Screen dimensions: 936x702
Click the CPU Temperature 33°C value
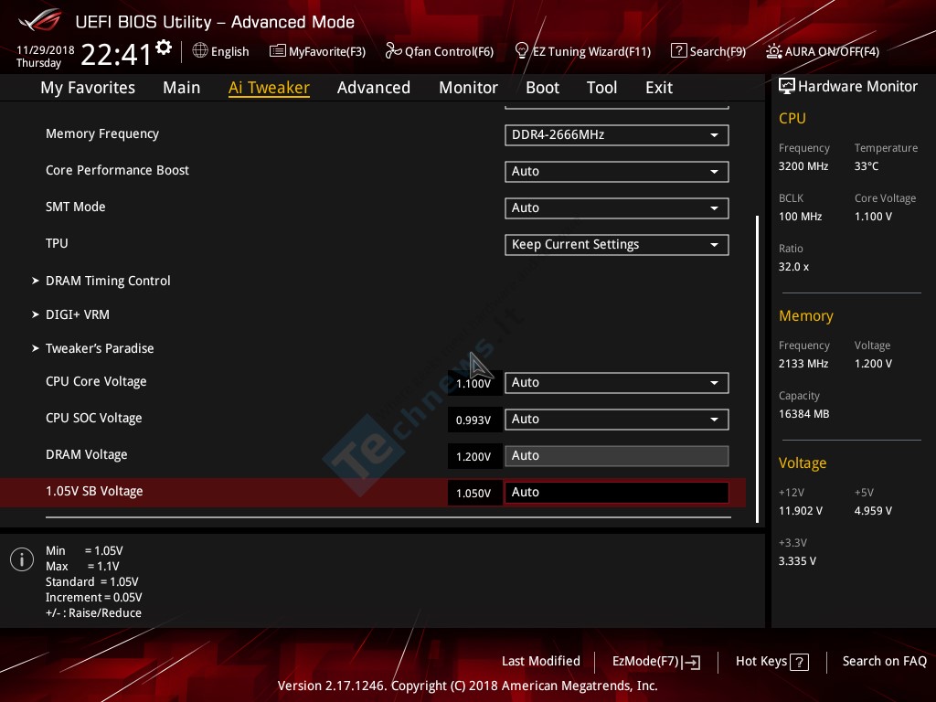[x=867, y=166]
